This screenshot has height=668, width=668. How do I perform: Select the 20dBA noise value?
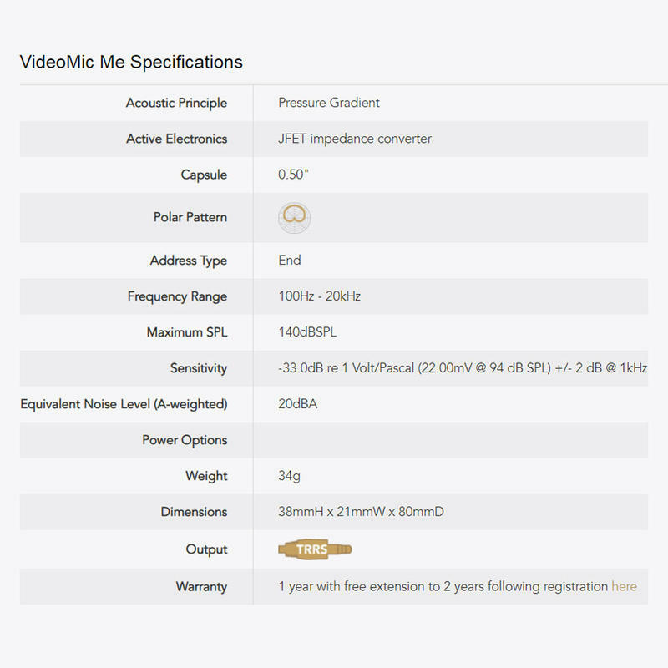pos(298,404)
